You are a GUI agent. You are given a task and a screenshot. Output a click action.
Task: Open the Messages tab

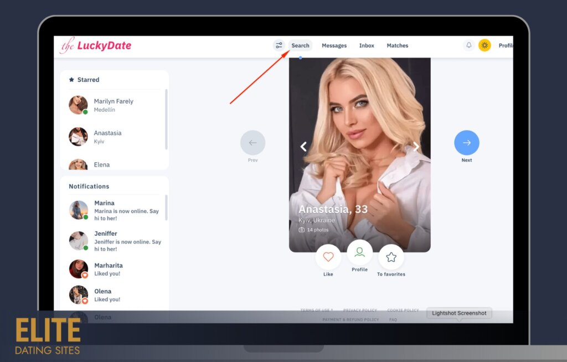[x=334, y=45]
